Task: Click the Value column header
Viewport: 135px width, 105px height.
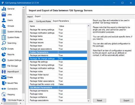Action: pyautogui.click(x=72, y=26)
